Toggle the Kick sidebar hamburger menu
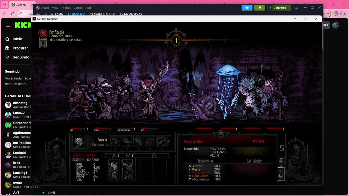This screenshot has width=349, height=196. [8, 25]
